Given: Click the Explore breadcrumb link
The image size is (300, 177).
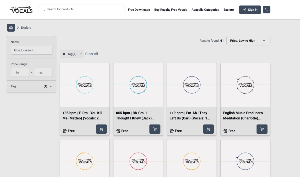Looking at the screenshot, I should point(26,28).
